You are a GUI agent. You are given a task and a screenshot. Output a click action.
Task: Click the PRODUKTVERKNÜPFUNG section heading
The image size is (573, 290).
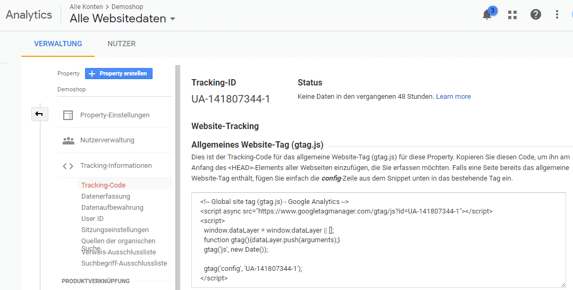pyautogui.click(x=95, y=281)
